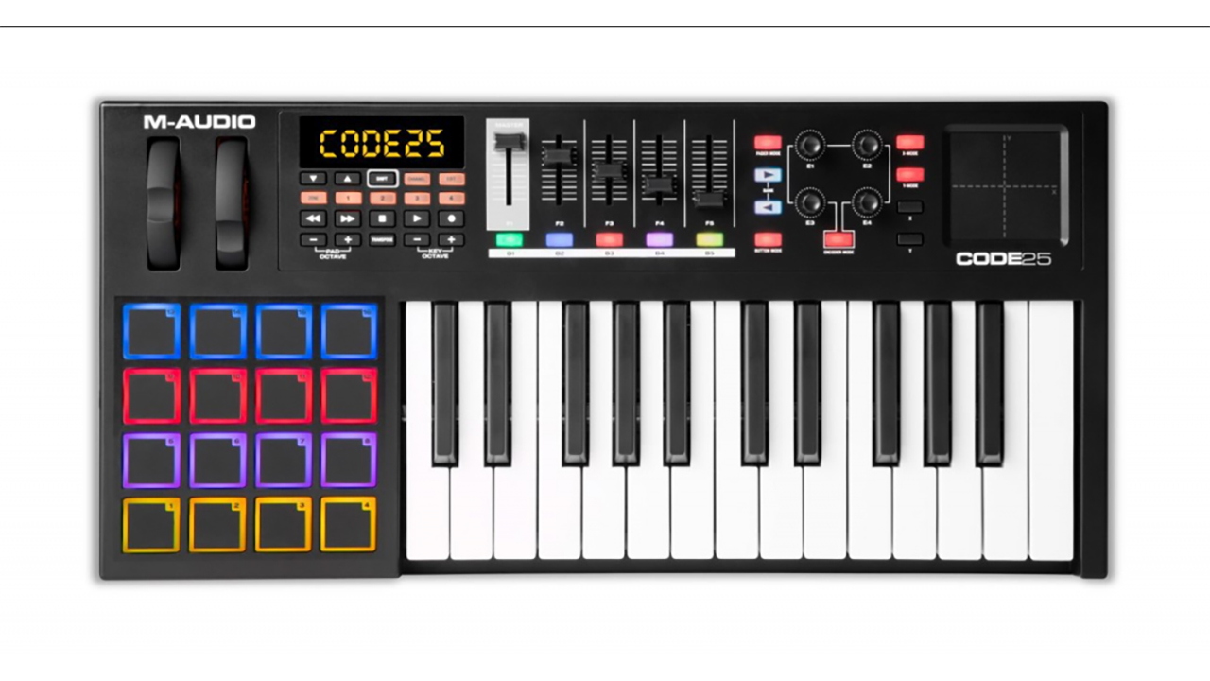Screen dimensions: 1210x681
Task: Lower the Pad Octave with minus button
Action: pyautogui.click(x=313, y=240)
